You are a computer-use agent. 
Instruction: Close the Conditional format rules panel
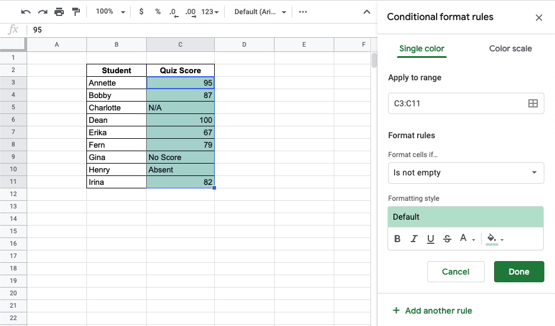pos(538,18)
